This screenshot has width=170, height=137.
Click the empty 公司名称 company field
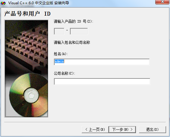(102, 81)
